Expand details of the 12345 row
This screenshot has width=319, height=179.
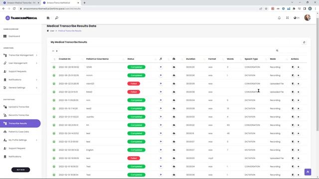point(54,67)
